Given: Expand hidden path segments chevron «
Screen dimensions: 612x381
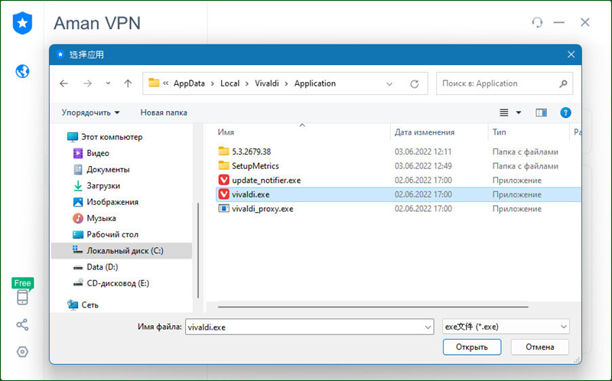Looking at the screenshot, I should [166, 83].
